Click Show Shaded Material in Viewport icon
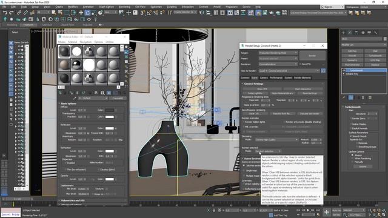This screenshot has height=218, width=388. click(109, 93)
